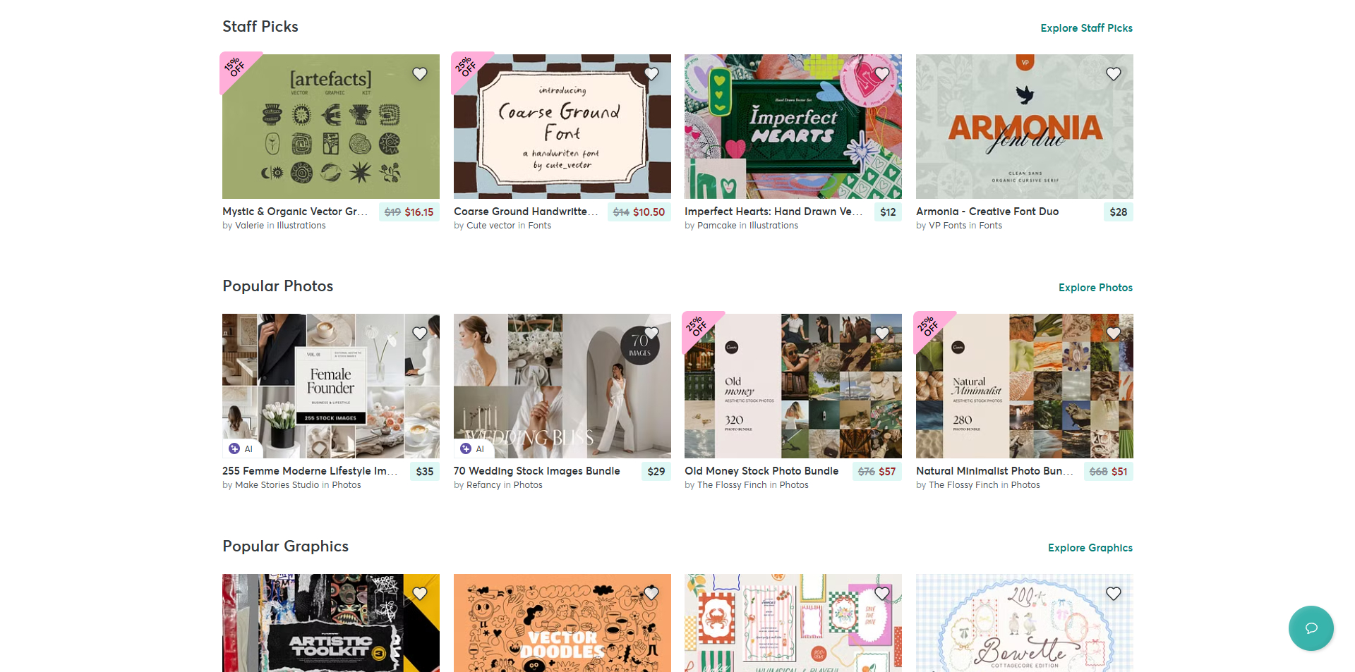The image size is (1355, 672).
Task: Click the $28 price on Armonia
Action: (x=1119, y=212)
